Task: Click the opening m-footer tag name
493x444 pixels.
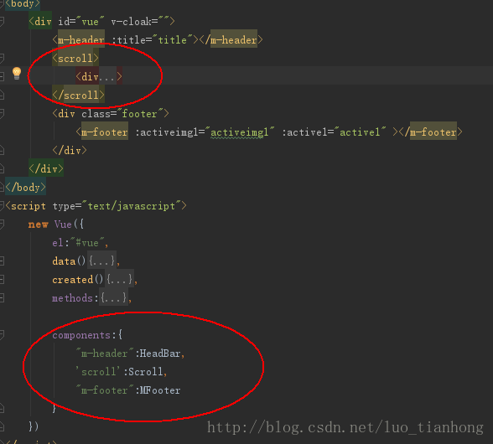Action: coord(104,132)
